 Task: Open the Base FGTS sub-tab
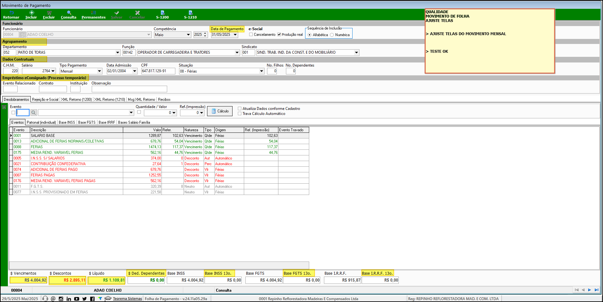point(87,122)
